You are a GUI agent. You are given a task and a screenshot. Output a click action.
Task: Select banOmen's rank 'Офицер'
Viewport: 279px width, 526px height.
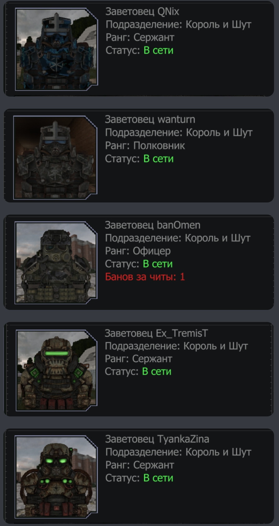[x=152, y=251]
